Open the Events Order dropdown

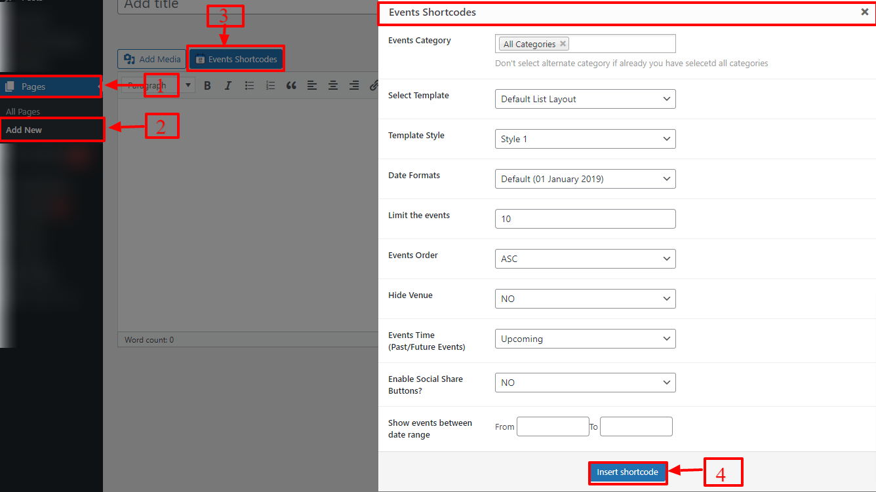585,259
